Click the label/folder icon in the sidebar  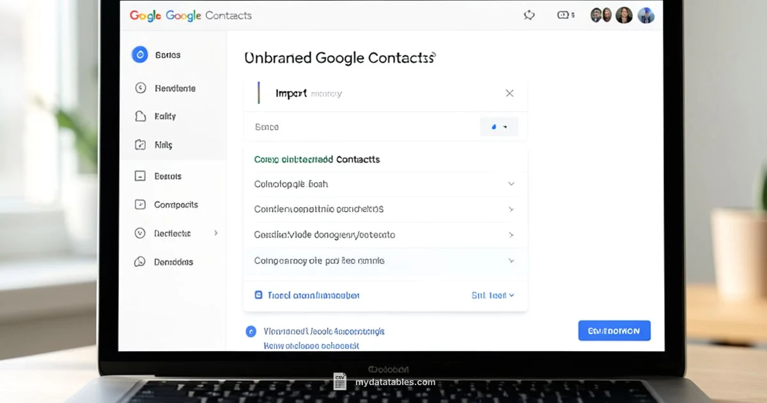coord(140,116)
